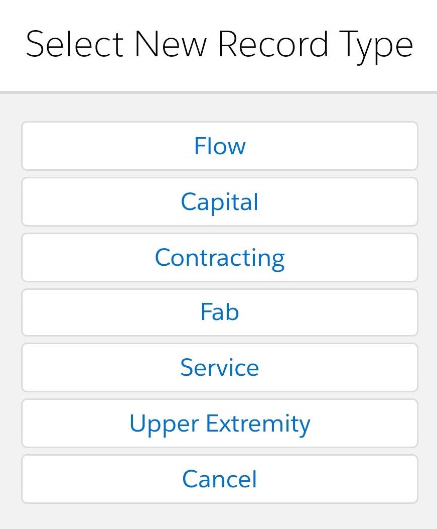Select the Fab record type
Viewport: 437px width, 529px height.
[x=219, y=312]
